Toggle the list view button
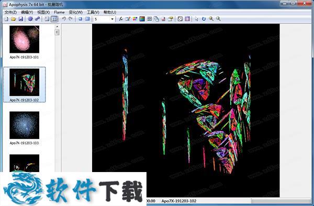 pos(47,19)
